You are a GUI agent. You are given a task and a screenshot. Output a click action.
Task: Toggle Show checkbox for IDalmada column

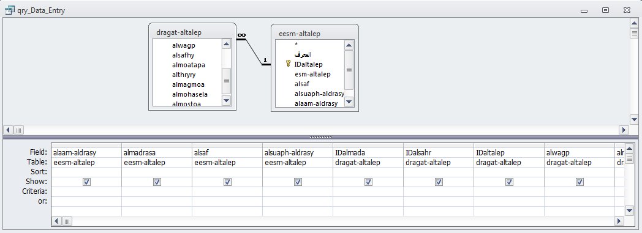point(368,182)
